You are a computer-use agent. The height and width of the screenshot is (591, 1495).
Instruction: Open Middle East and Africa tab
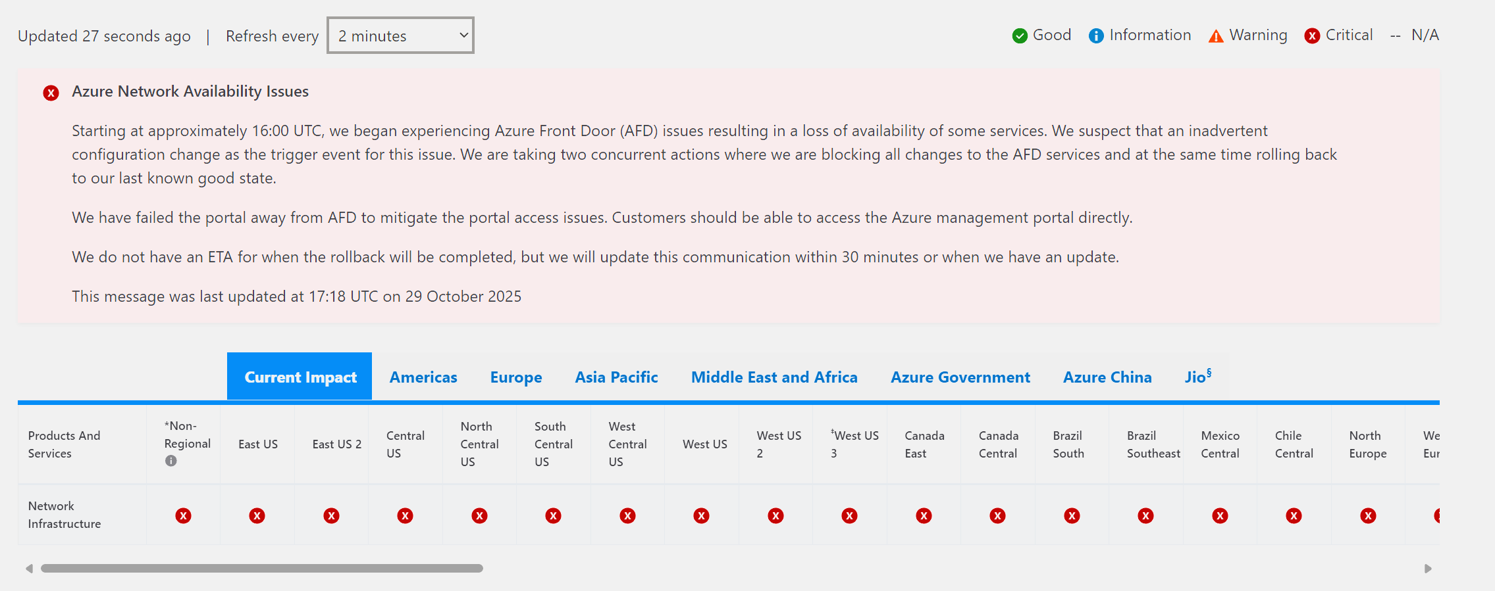(x=774, y=377)
